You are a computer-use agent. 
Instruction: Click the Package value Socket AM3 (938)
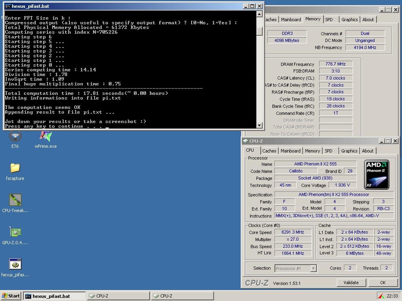pyautogui.click(x=315, y=178)
